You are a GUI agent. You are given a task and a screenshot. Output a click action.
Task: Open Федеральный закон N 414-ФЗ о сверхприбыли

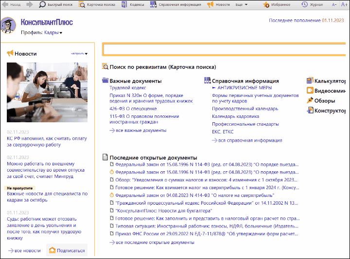[194, 195]
